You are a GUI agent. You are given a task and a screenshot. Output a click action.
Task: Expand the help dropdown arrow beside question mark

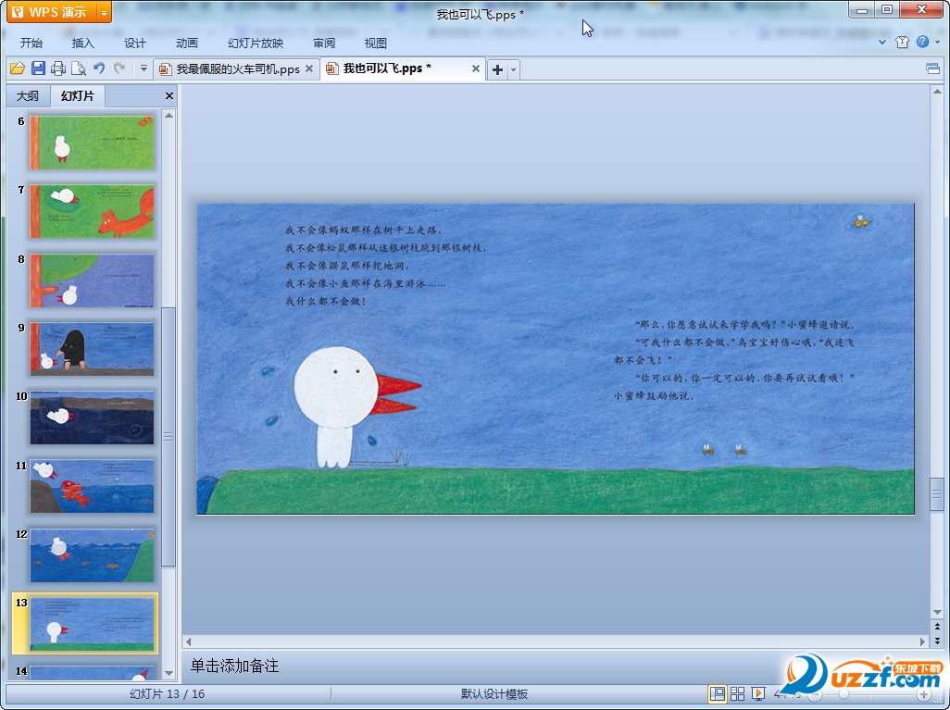coord(937,42)
